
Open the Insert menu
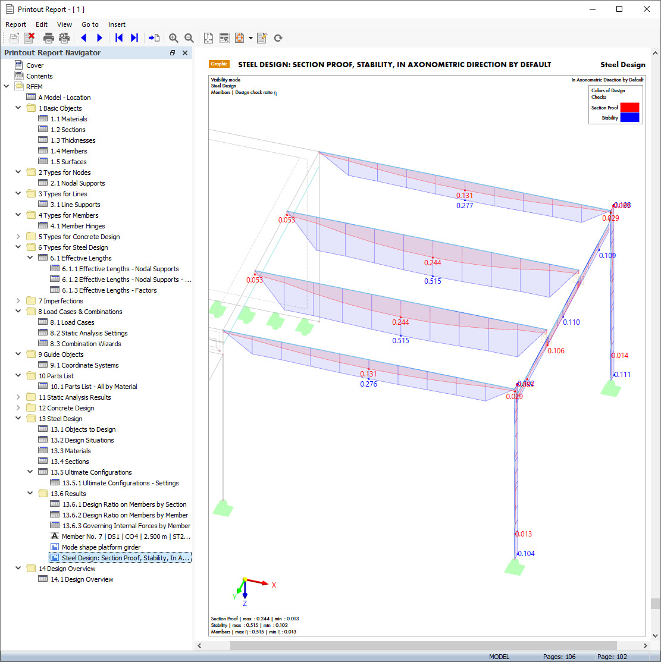(x=117, y=24)
